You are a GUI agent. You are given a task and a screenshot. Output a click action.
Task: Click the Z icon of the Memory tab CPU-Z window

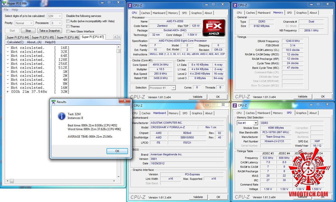point(235,5)
